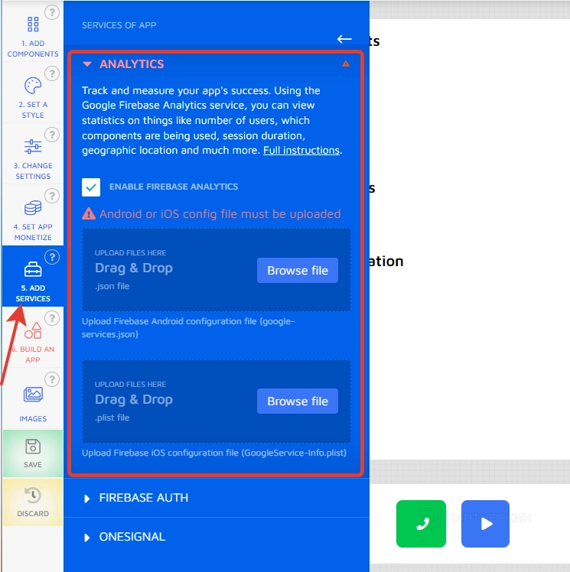This screenshot has height=572, width=570.
Task: Click the green phone call button
Action: (421, 524)
